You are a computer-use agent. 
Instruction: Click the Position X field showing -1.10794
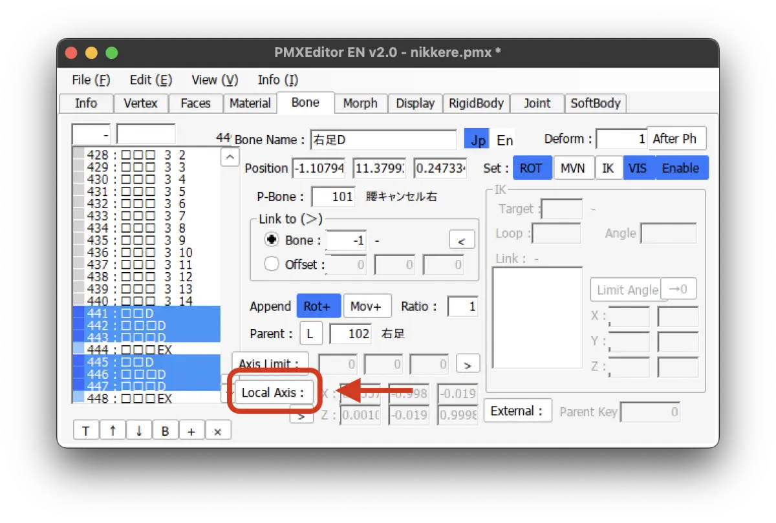(319, 168)
